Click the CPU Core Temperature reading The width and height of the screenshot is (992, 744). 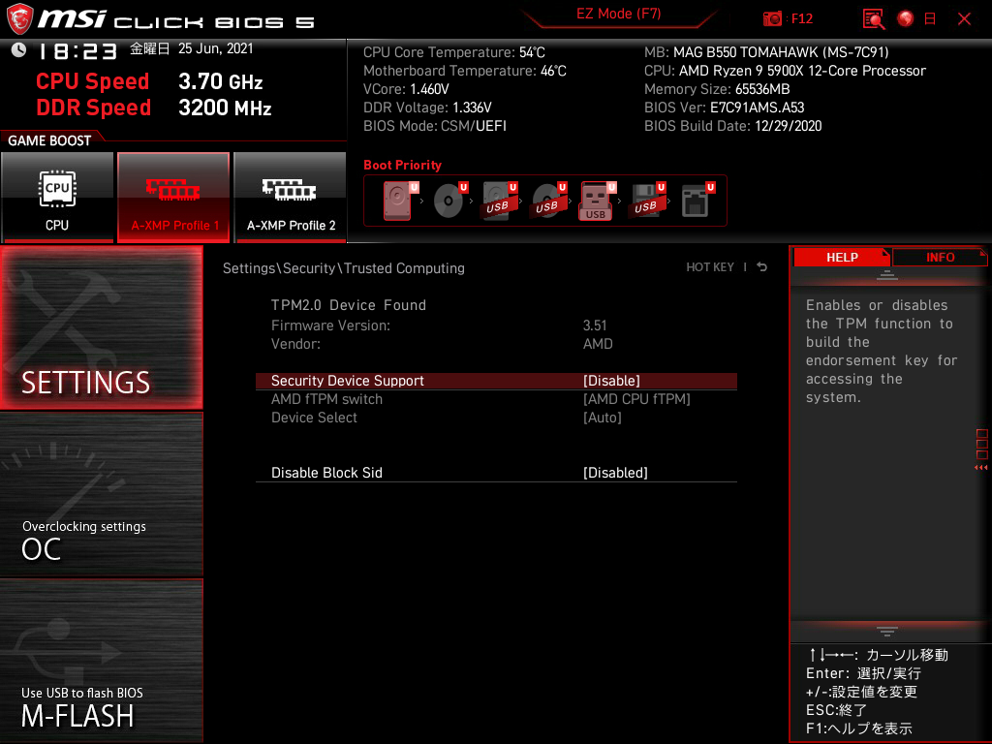click(x=453, y=52)
